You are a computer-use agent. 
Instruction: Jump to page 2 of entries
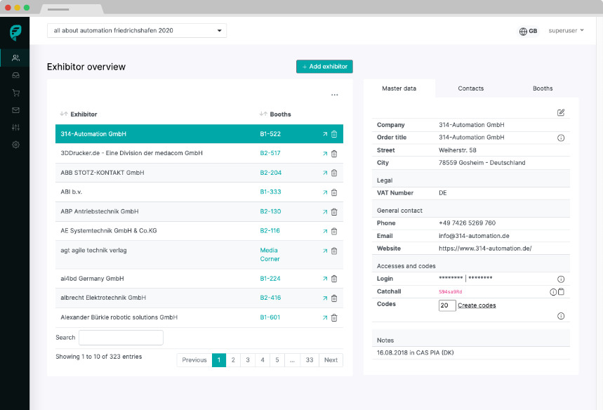(233, 360)
